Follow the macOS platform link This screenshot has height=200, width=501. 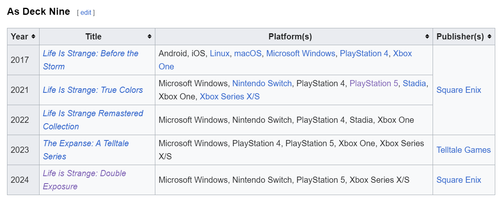pyautogui.click(x=248, y=53)
